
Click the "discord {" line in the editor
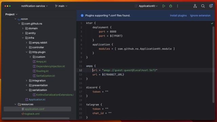(x=93, y=87)
